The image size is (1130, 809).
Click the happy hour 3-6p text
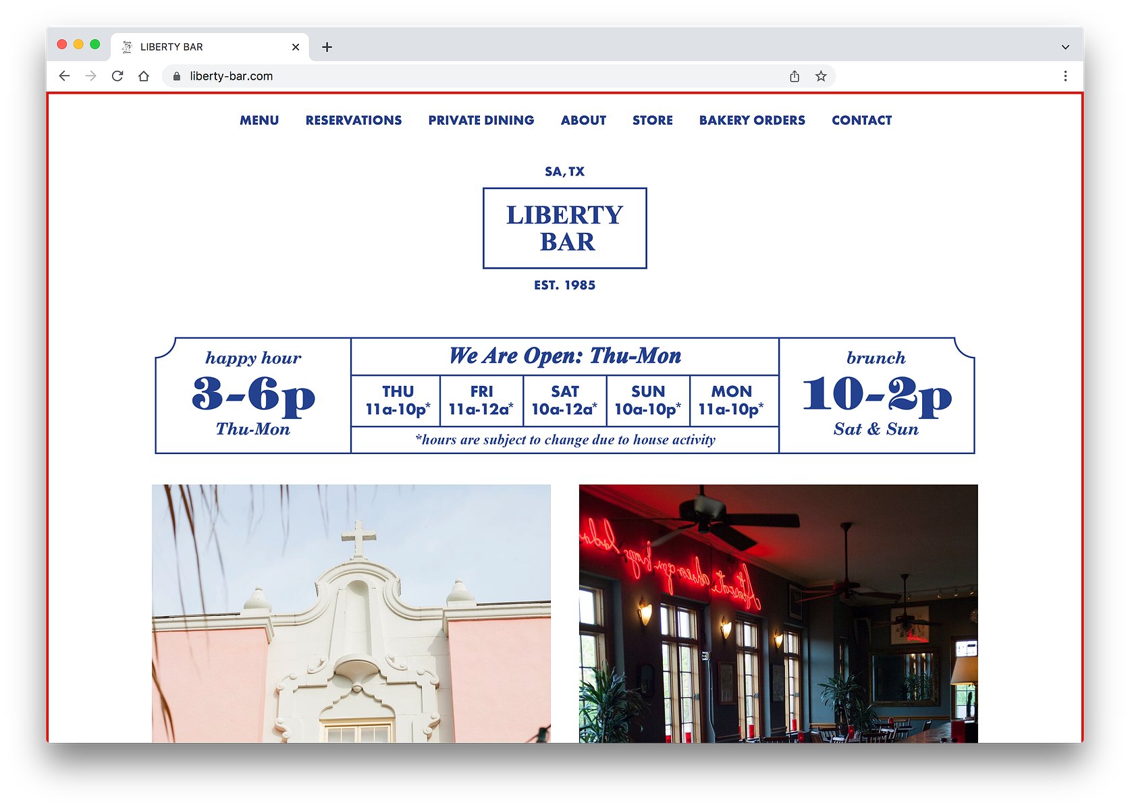click(x=253, y=395)
